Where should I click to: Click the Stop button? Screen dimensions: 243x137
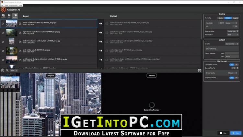click(223, 133)
